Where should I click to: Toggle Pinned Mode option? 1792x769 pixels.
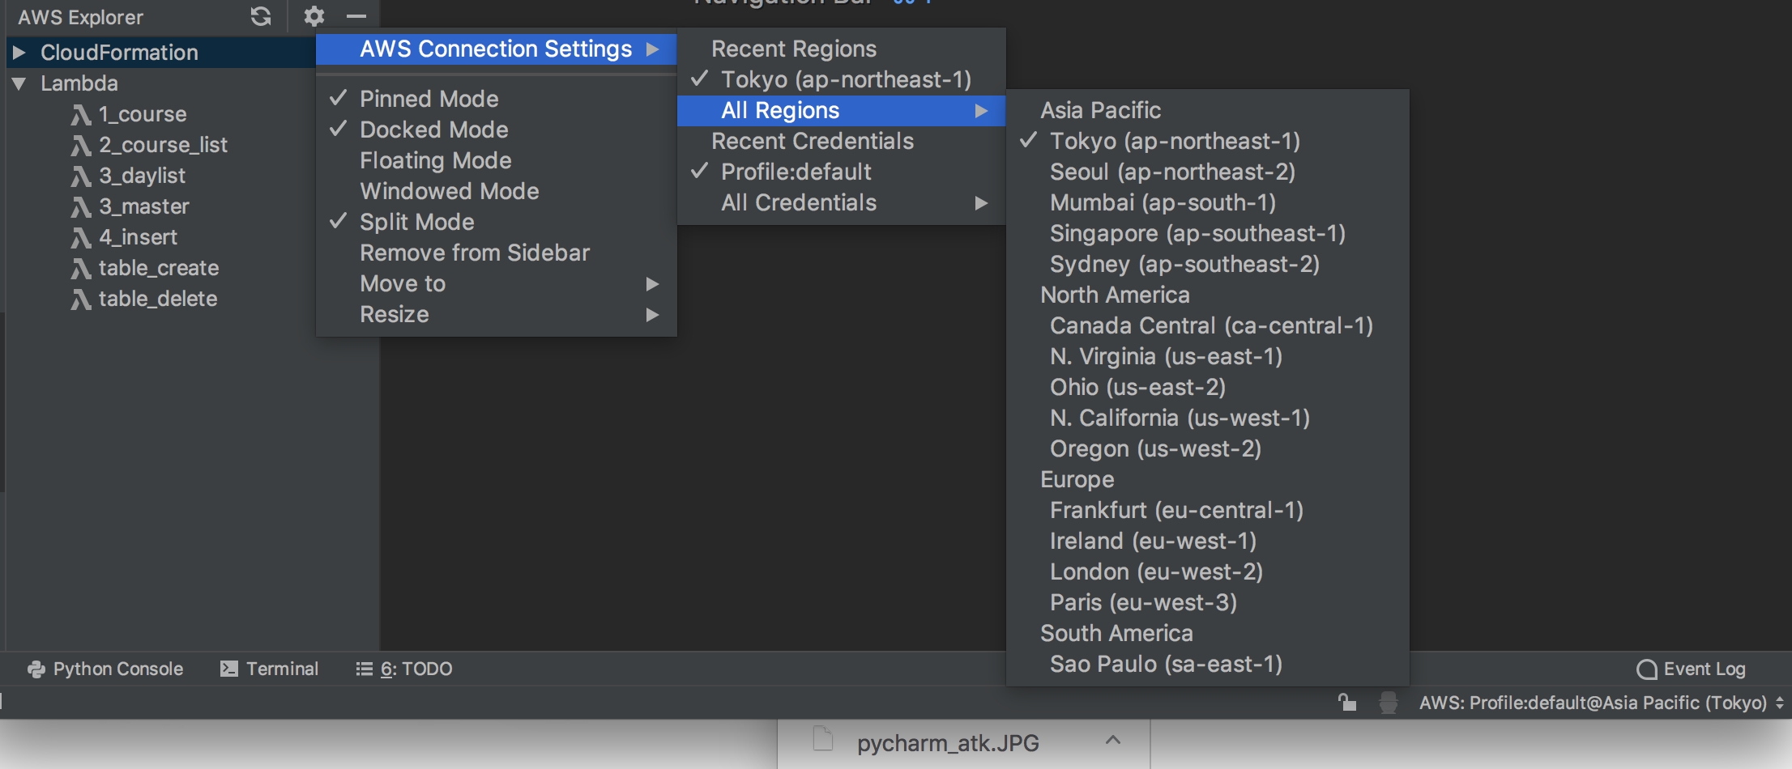[x=496, y=99]
